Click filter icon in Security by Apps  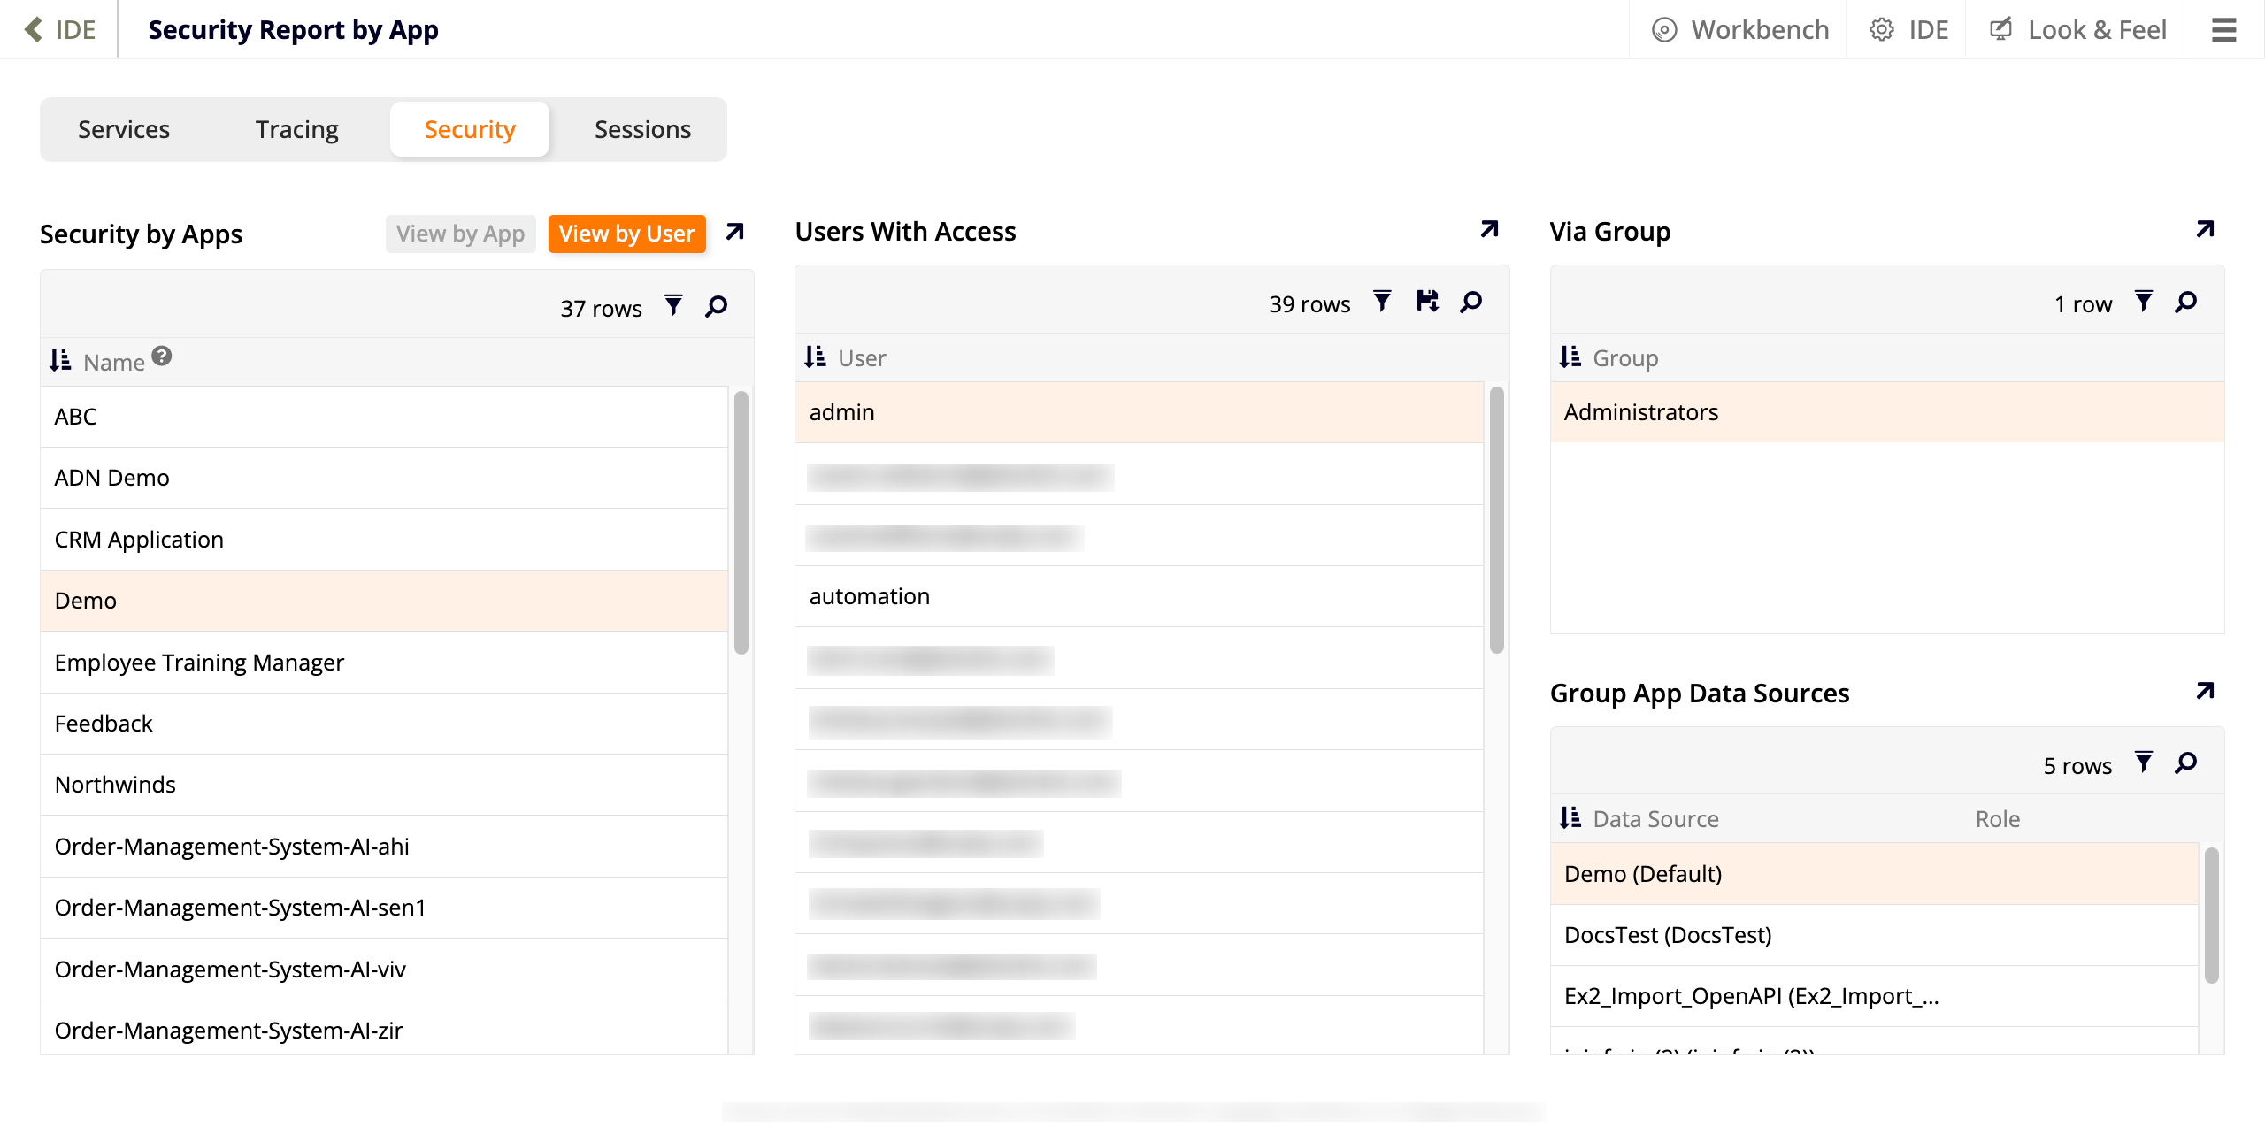pyautogui.click(x=673, y=306)
